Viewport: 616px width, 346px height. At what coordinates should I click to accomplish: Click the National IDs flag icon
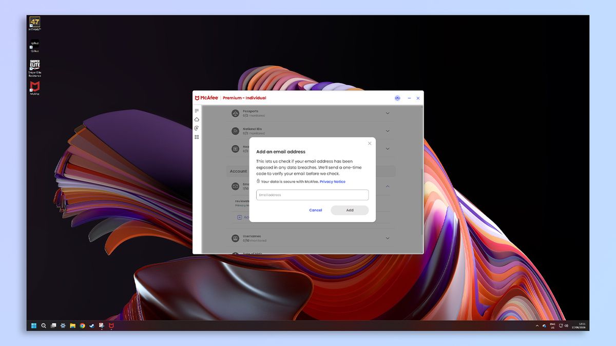[236, 131]
